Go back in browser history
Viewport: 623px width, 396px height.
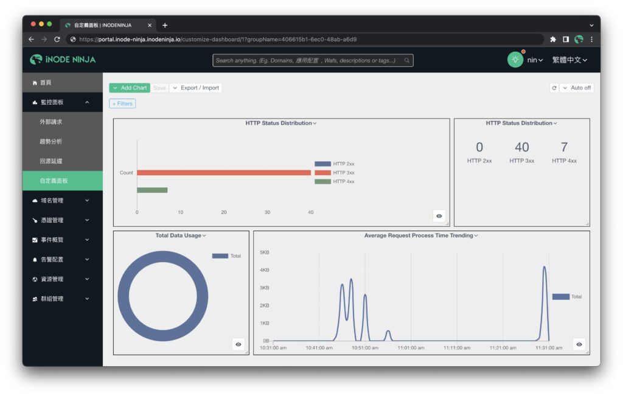click(32, 40)
